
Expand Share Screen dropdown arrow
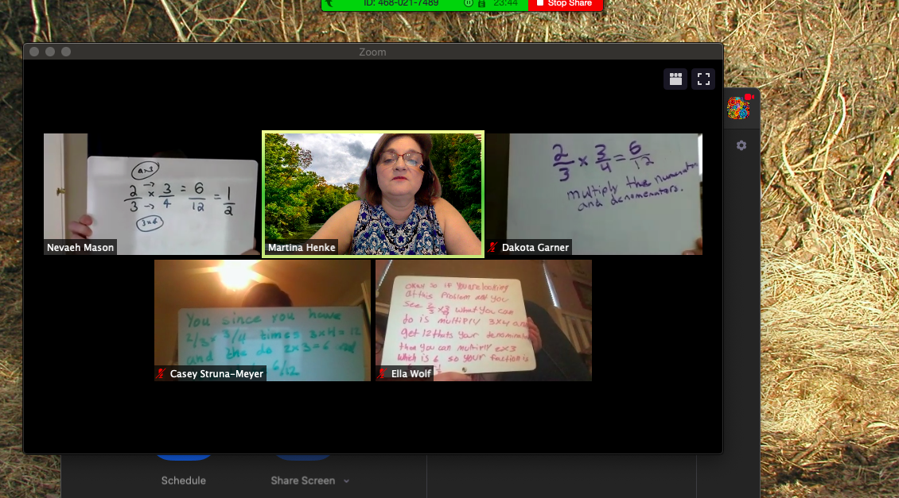click(346, 481)
